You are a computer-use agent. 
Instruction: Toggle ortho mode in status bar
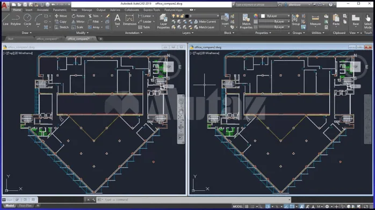pos(262,206)
